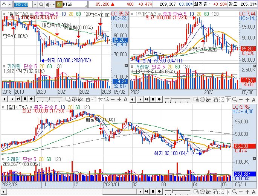Screen dimensions: 258x196
Task: Fast-forward the monthly chart playback
Action: pyautogui.click(x=31, y=99)
